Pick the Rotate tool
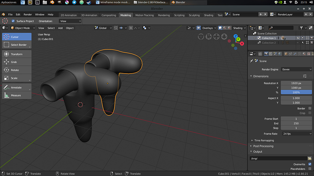 (x=17, y=70)
